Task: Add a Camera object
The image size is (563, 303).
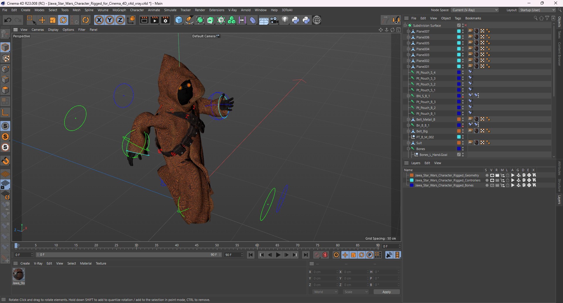Action: coord(274,20)
